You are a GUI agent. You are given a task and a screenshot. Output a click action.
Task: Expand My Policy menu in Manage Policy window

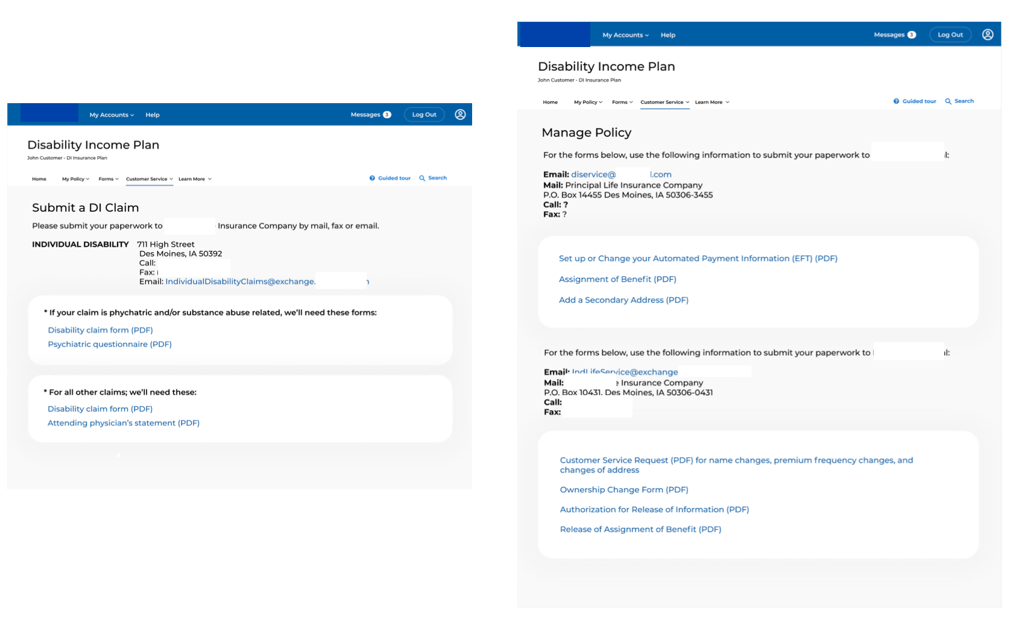(588, 103)
